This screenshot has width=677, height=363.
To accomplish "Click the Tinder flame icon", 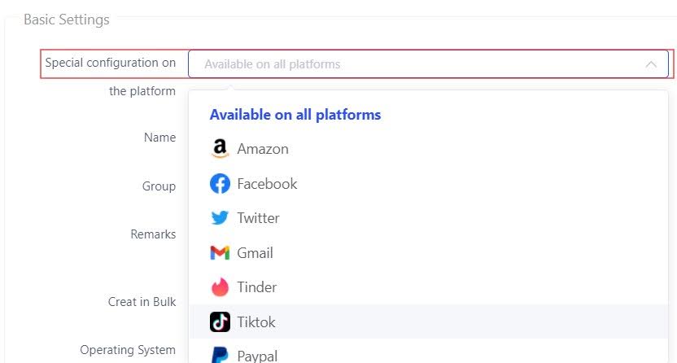I will click(x=220, y=287).
